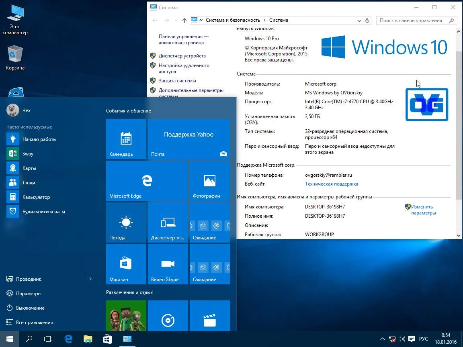This screenshot has width=463, height=347.
Task: Click the volume icon in system tray
Action: tap(402, 339)
